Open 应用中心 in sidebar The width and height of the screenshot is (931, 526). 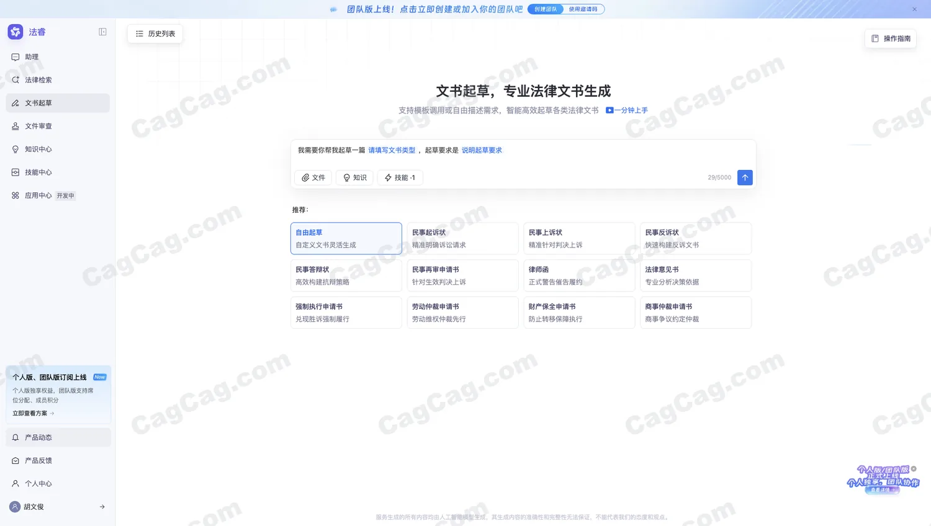pos(58,195)
